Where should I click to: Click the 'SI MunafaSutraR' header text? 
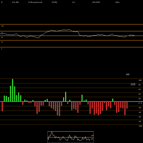click(35, 2)
